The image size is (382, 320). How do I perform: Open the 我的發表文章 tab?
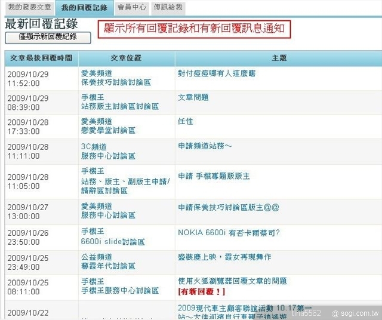click(x=29, y=7)
